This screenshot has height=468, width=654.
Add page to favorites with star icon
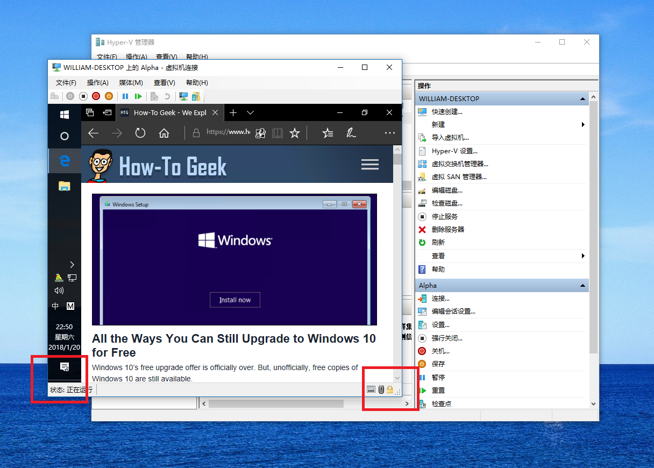[x=295, y=133]
